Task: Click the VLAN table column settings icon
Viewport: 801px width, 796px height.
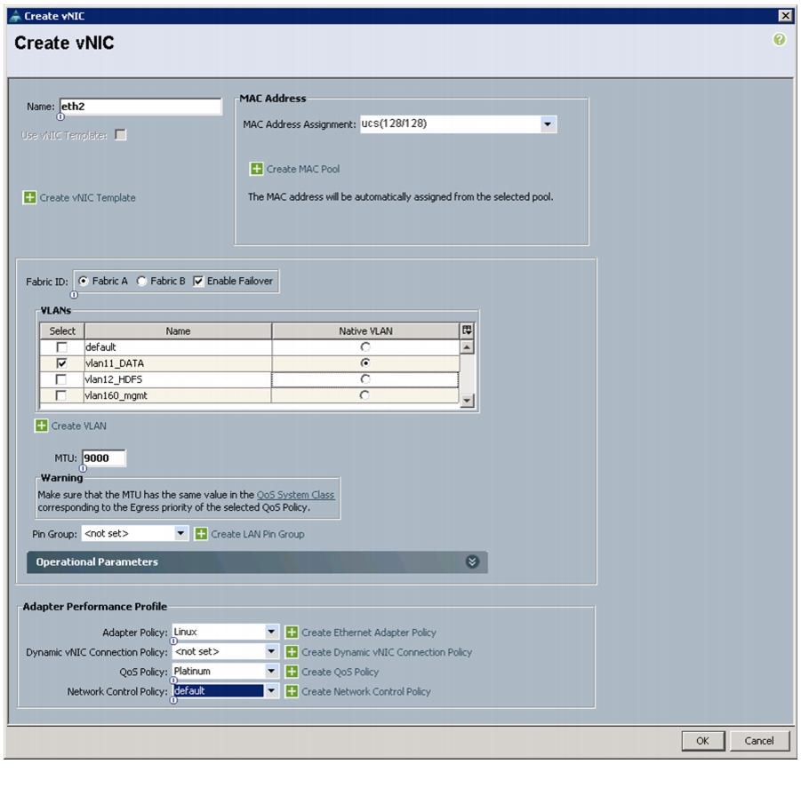Action: 467,330
